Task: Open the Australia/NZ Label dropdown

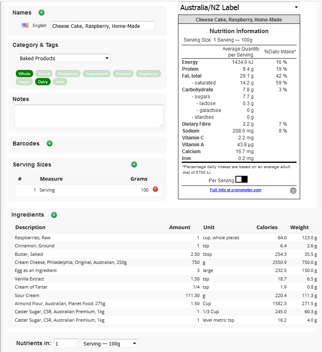Action: point(239,7)
